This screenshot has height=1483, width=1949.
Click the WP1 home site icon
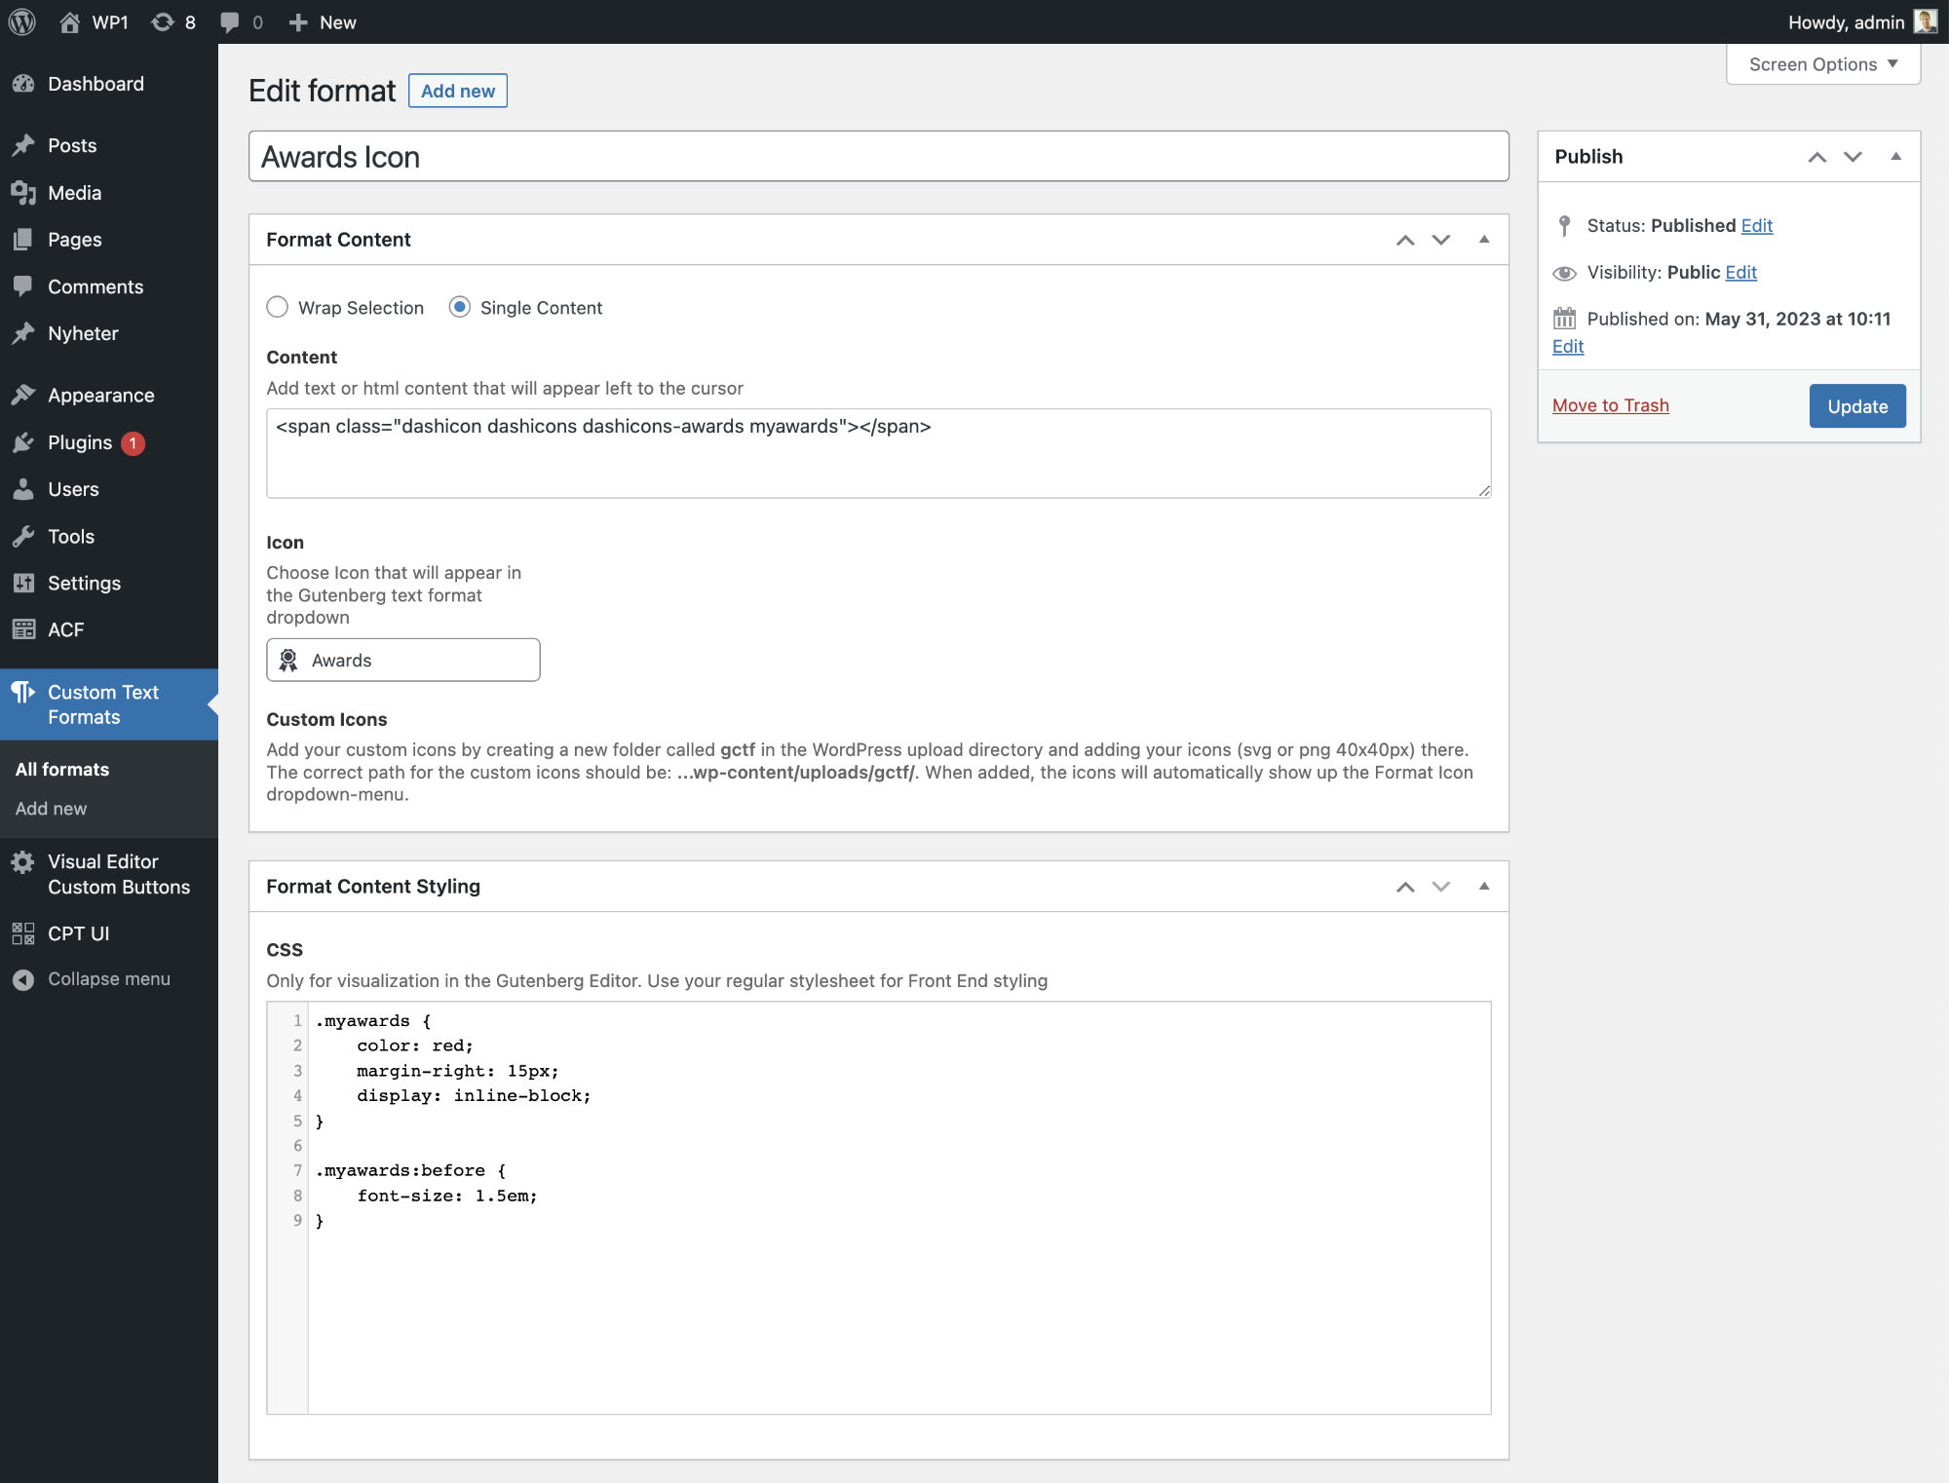tap(70, 21)
